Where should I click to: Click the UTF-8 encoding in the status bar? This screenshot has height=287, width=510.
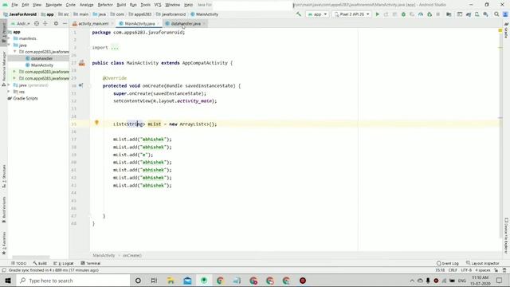coord(466,270)
